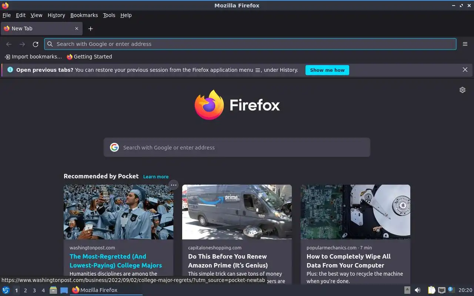
Task: Open How to Completely Wipe All Data article
Action: [x=348, y=261]
